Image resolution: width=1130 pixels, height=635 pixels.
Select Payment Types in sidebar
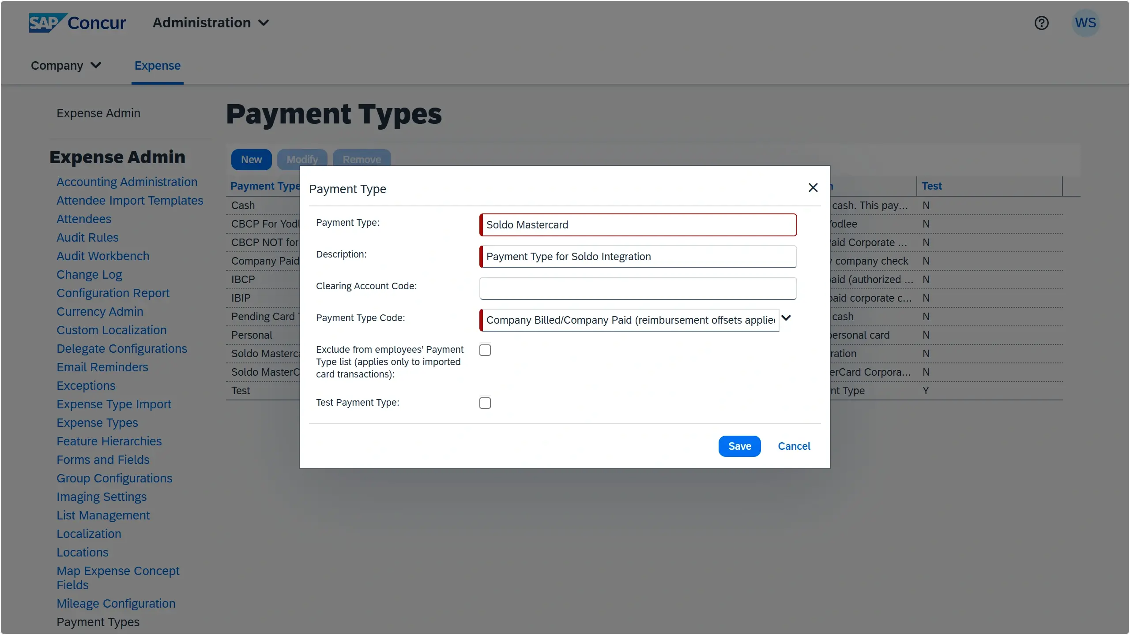coord(98,622)
